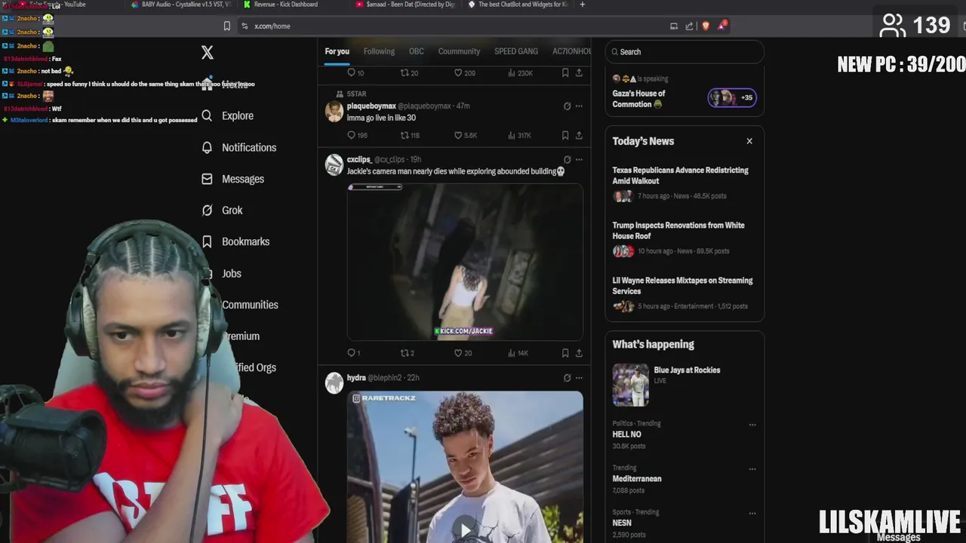Click the X Search field
Viewport: 966px width, 543px height.
point(685,52)
